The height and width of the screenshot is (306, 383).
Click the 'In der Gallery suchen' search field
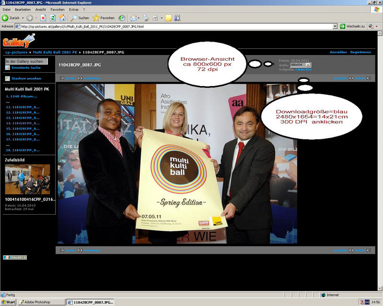[26, 61]
